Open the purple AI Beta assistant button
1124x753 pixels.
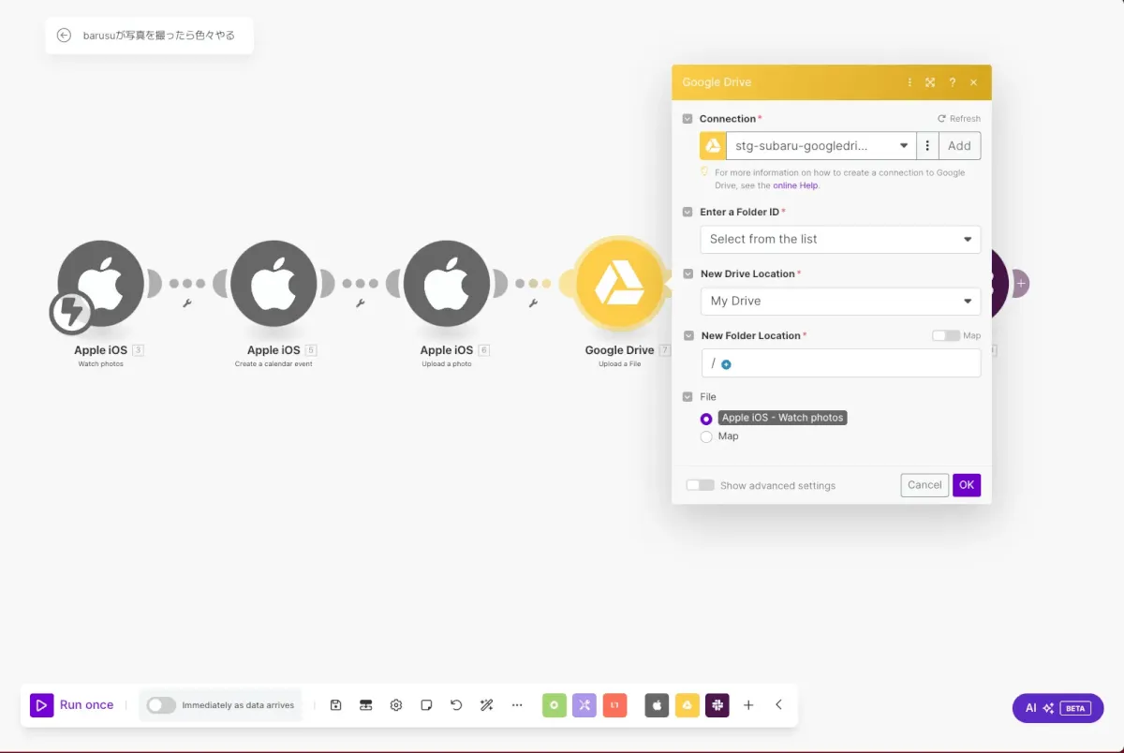[1057, 708]
